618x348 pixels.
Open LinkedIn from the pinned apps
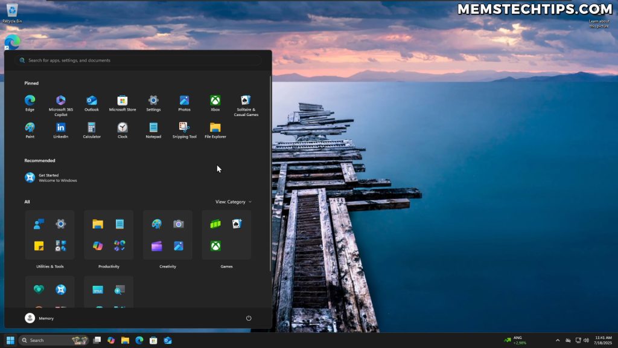click(60, 128)
